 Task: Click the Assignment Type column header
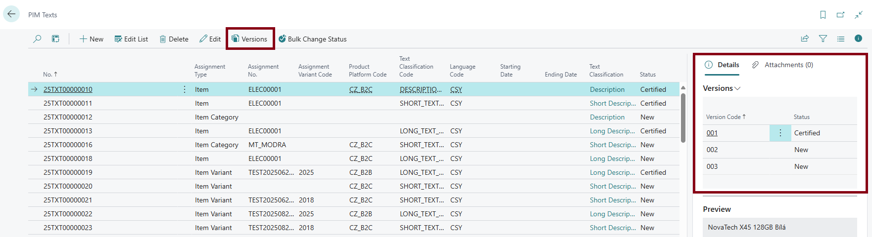pos(210,71)
